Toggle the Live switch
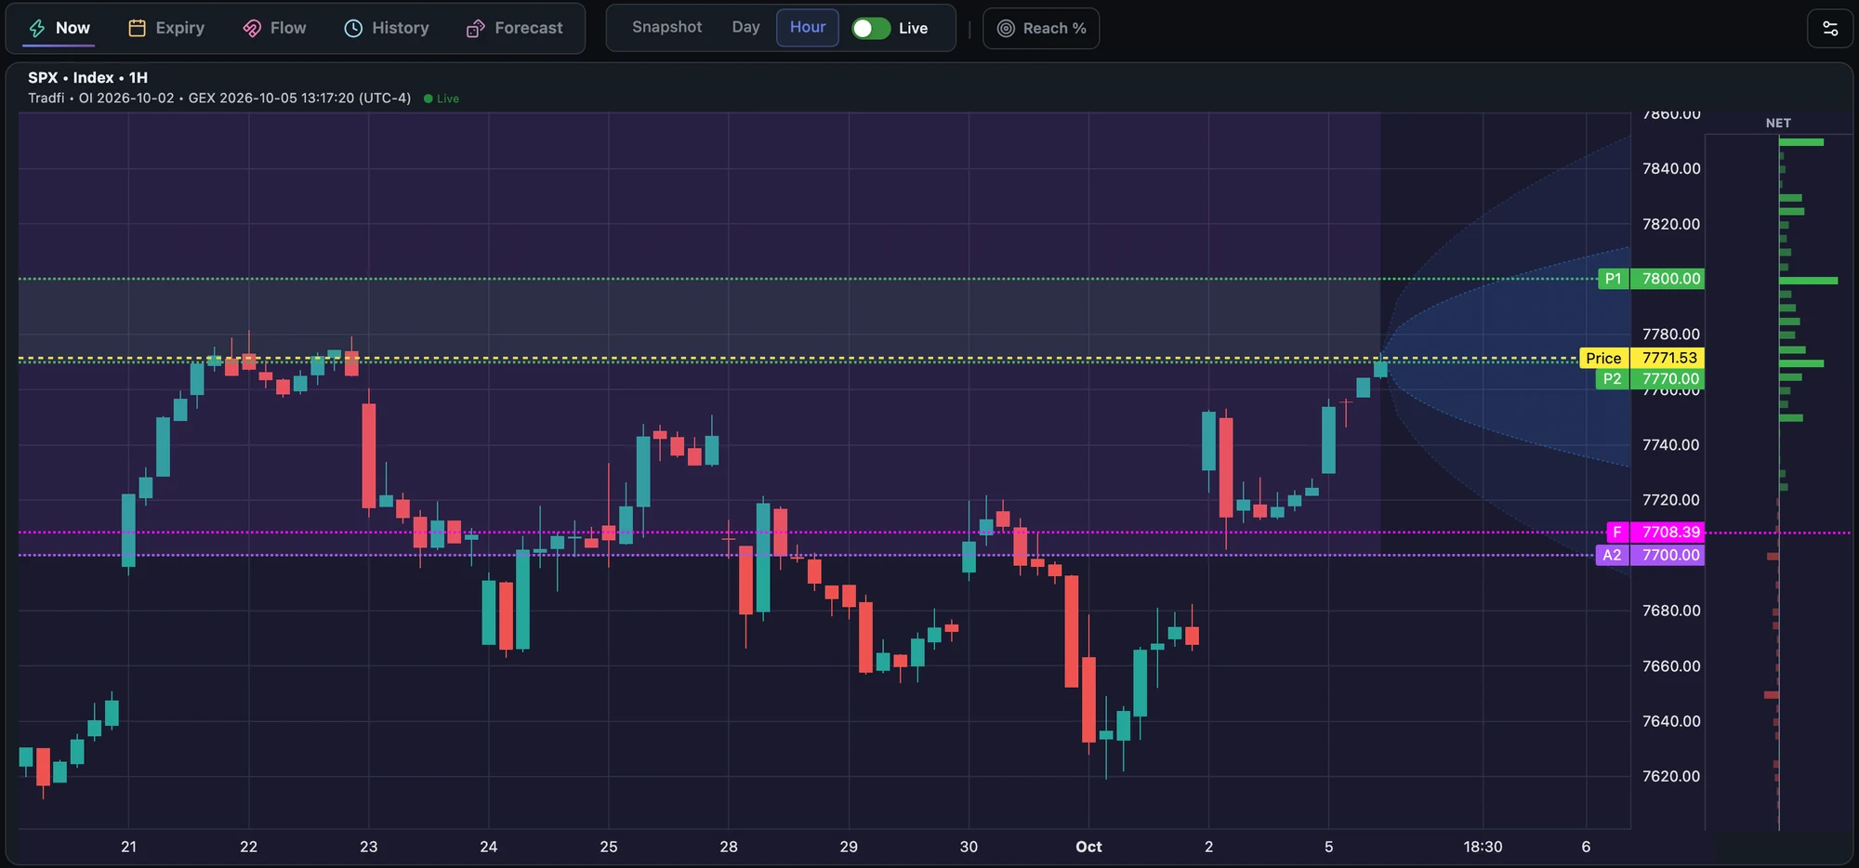Screen dimensions: 1859x868 tap(871, 28)
